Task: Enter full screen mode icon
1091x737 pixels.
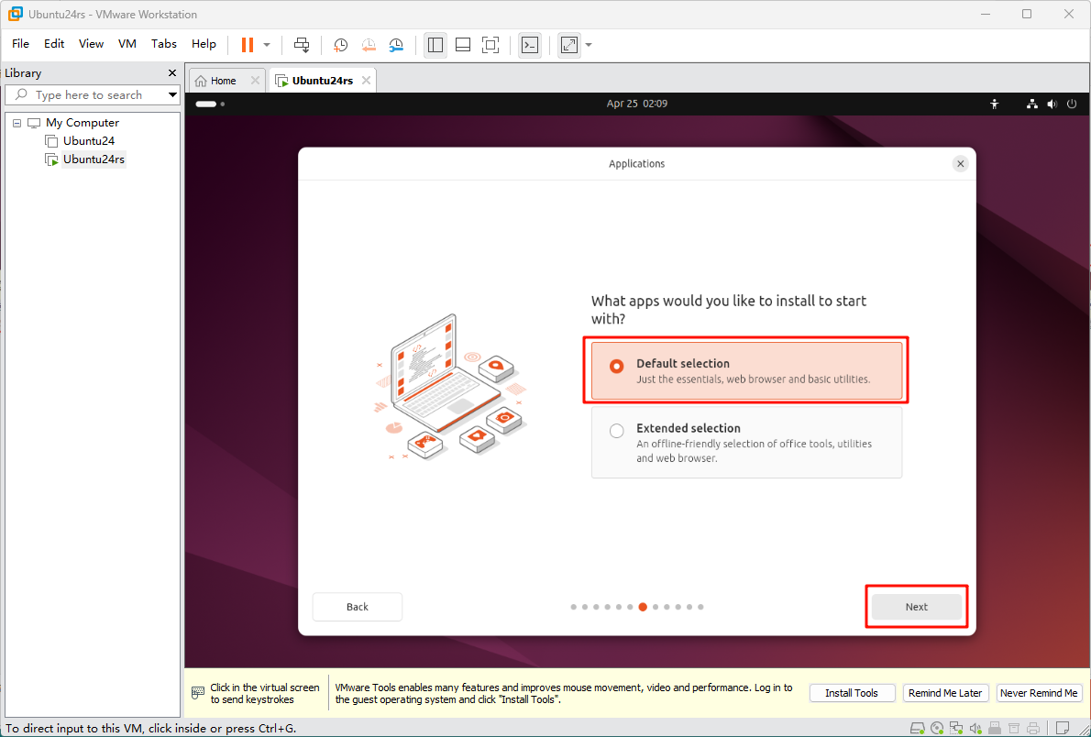Action: (x=490, y=45)
